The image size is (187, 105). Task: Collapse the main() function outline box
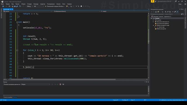pos(17,22)
